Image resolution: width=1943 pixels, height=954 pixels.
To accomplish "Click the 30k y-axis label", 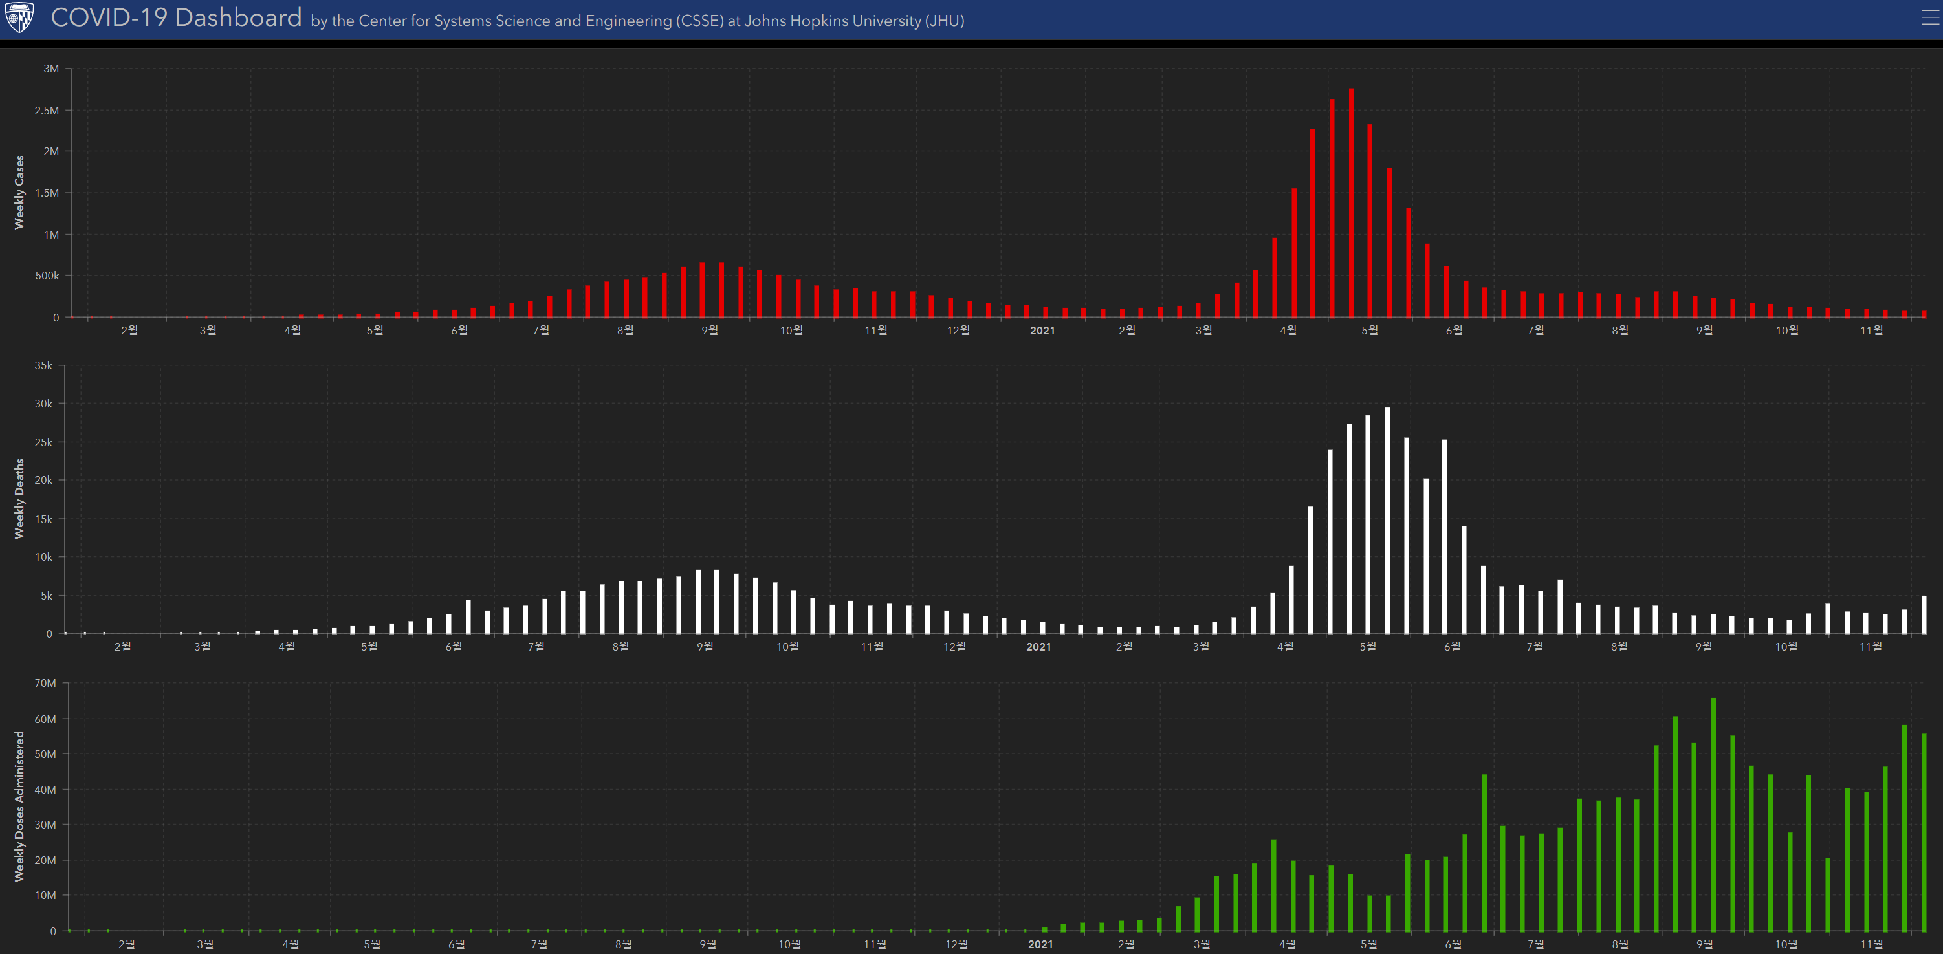I will (44, 404).
